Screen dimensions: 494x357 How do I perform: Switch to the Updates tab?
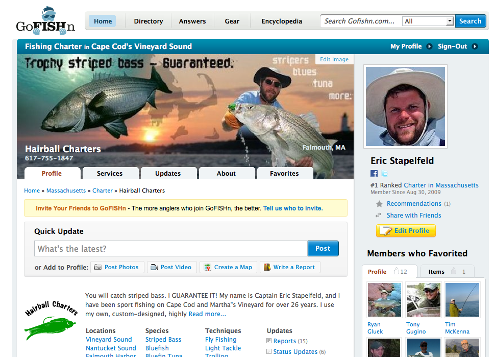click(168, 174)
